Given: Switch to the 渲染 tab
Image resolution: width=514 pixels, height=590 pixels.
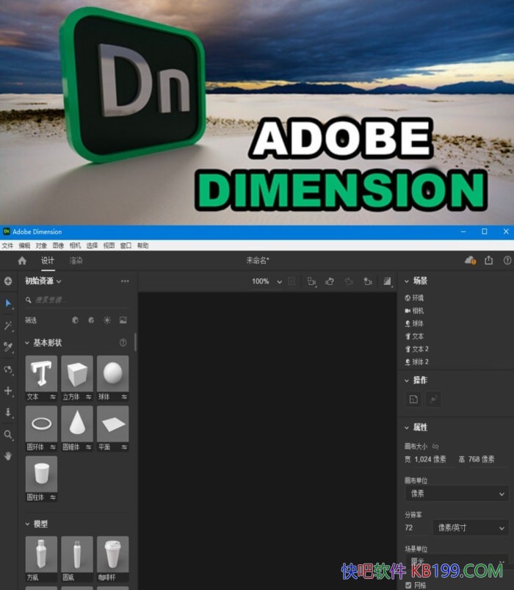Looking at the screenshot, I should (76, 261).
